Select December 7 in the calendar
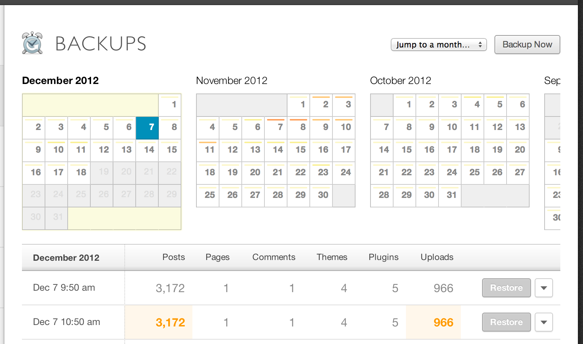The height and width of the screenshot is (344, 583). (x=147, y=128)
